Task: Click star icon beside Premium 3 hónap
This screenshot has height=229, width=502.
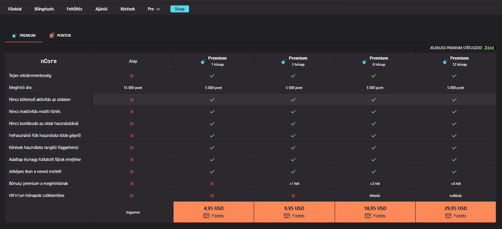Action: 283,62
